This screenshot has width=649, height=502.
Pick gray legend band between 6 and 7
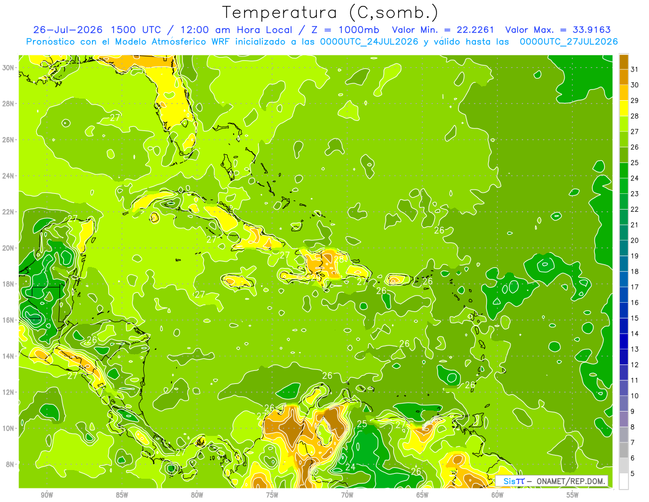point(624,450)
